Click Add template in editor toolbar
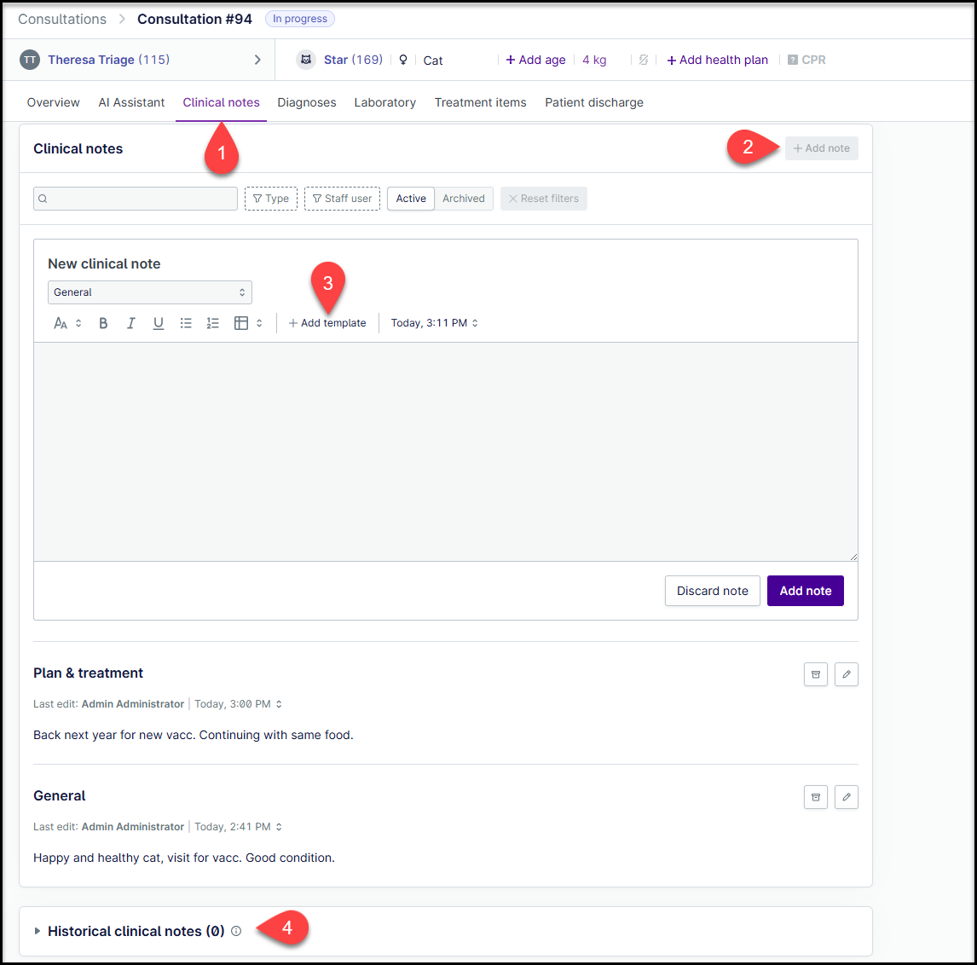This screenshot has width=977, height=965. (x=327, y=323)
